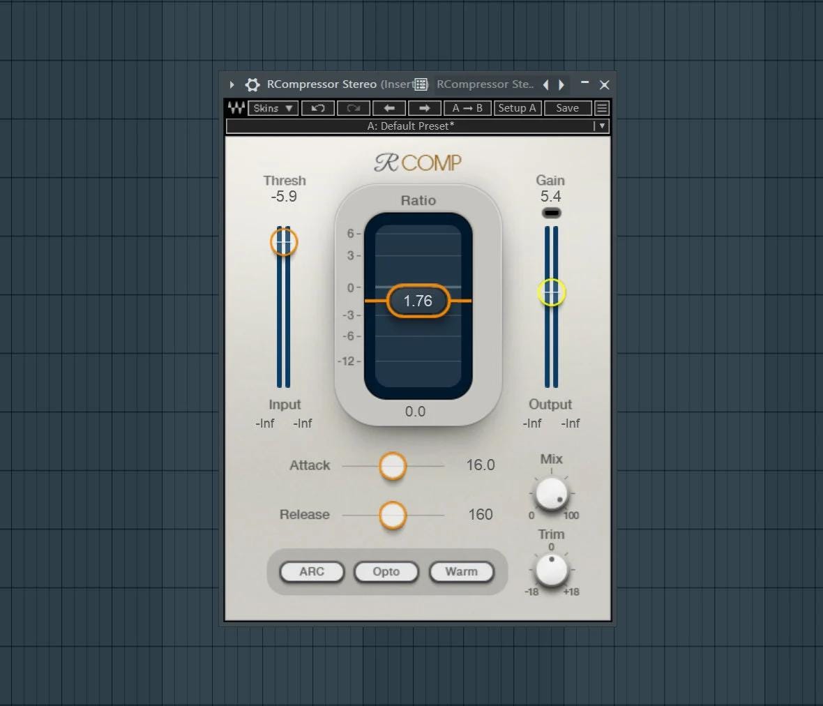Screen dimensions: 823x706
Task: Minimize the RCompressor plugin window
Action: tap(584, 83)
